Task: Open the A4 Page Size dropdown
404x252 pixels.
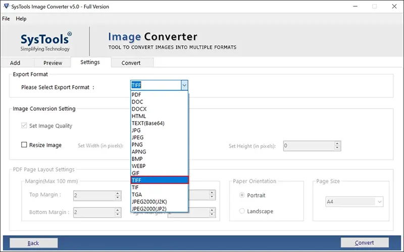Action: click(355, 202)
